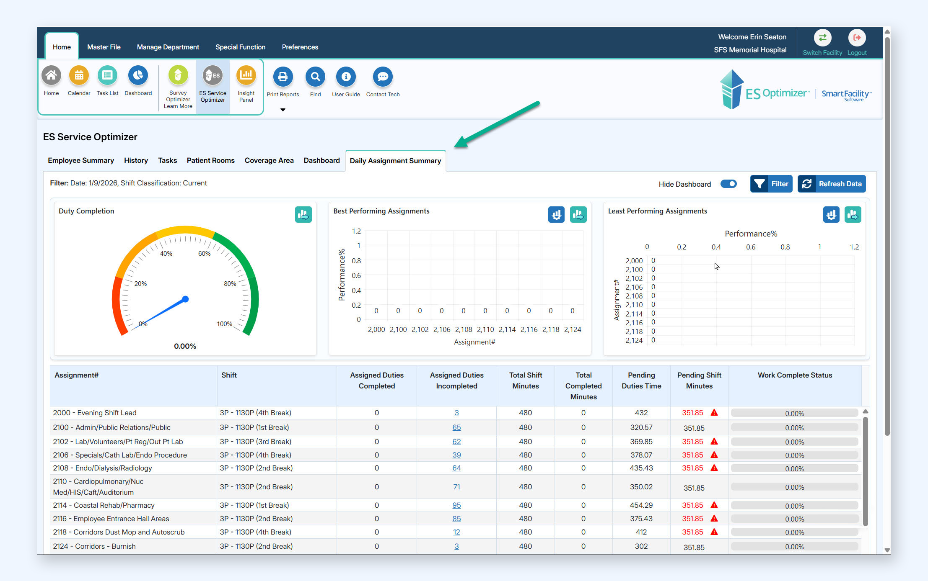This screenshot has height=581, width=928.
Task: Open the Find magnifier icon
Action: click(315, 77)
